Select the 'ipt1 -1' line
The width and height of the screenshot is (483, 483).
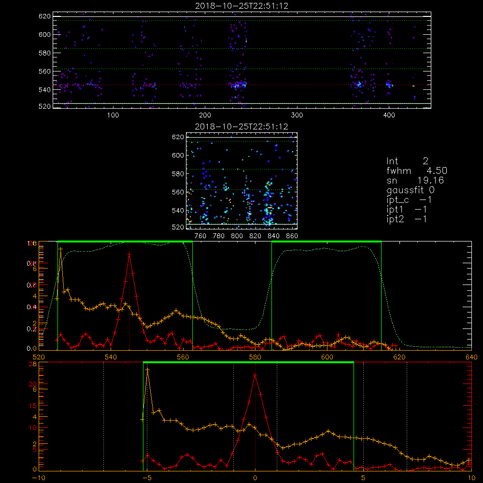407,210
